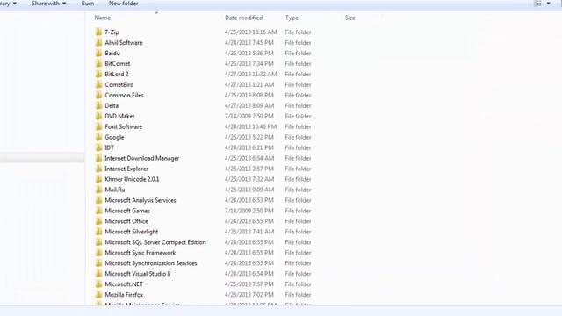The image size is (562, 316).
Task: Click the 7-Zip date 4/25/2013 10:16 AM
Action: click(251, 32)
